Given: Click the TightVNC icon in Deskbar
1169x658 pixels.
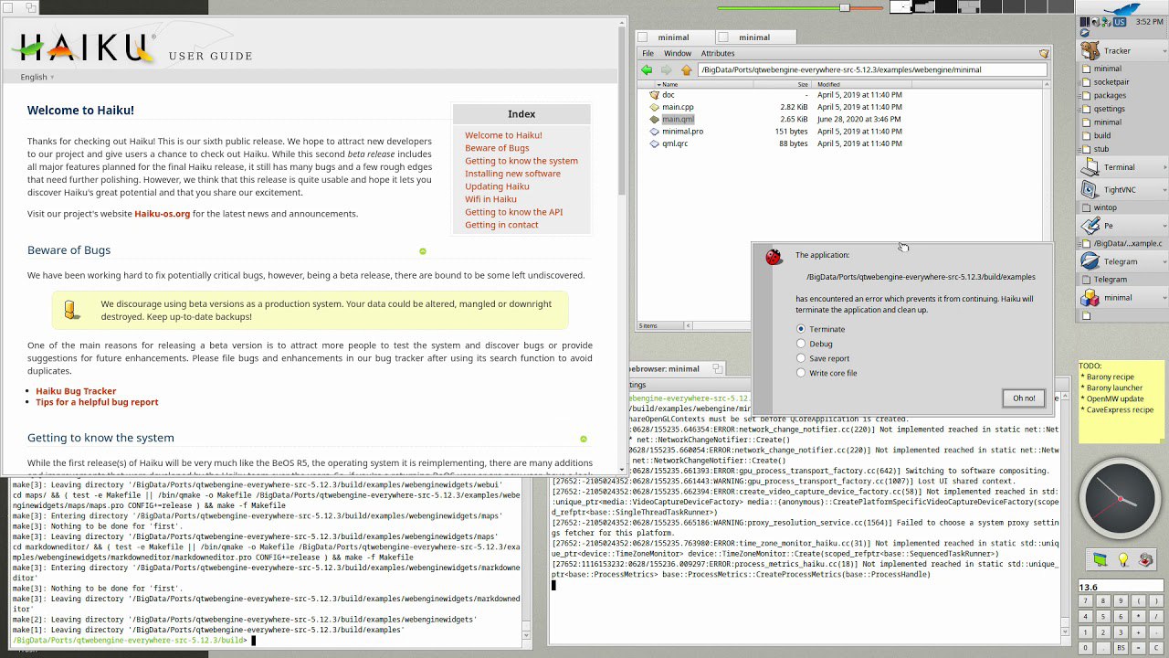Looking at the screenshot, I should (x=1090, y=189).
